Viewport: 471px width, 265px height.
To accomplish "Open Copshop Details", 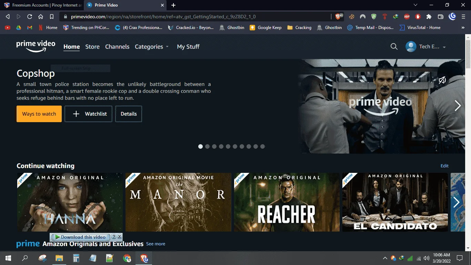I will click(129, 114).
